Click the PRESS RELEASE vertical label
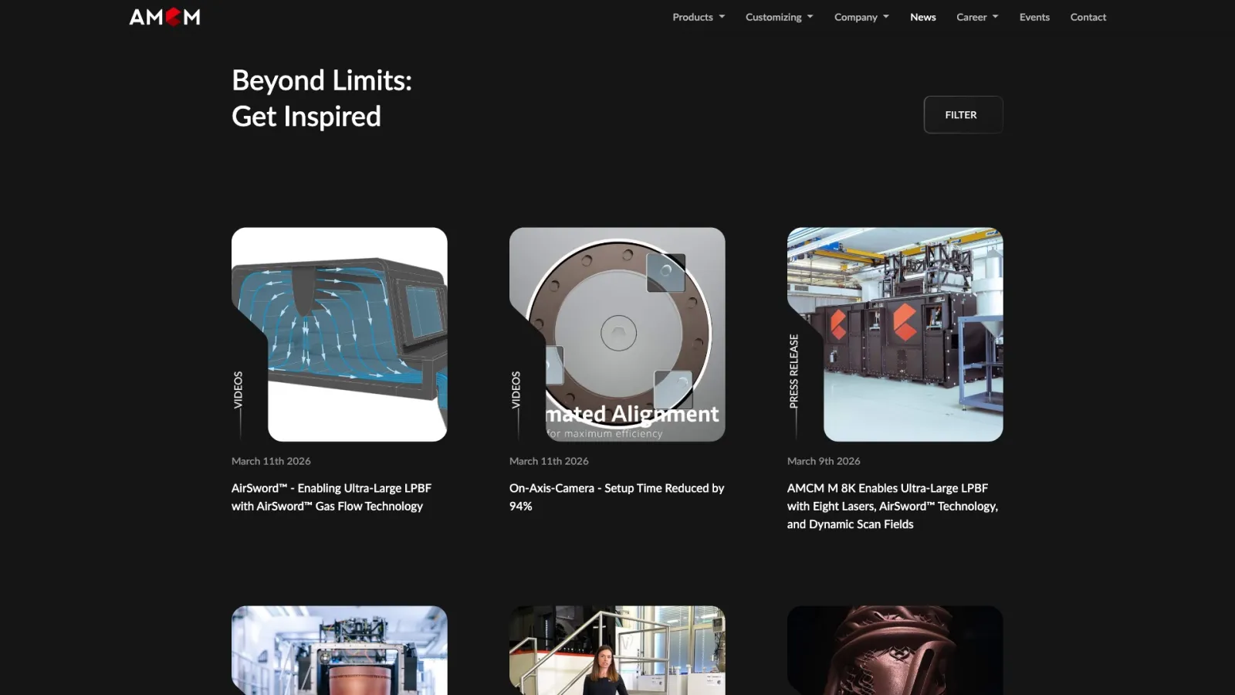The image size is (1235, 695). pos(793,371)
